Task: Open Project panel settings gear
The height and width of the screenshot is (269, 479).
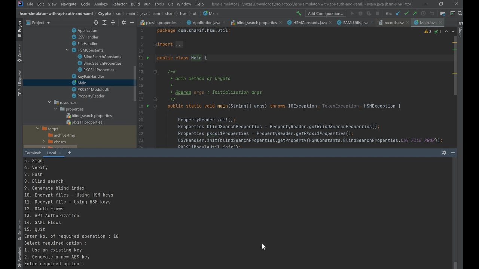Action: pyautogui.click(x=123, y=22)
